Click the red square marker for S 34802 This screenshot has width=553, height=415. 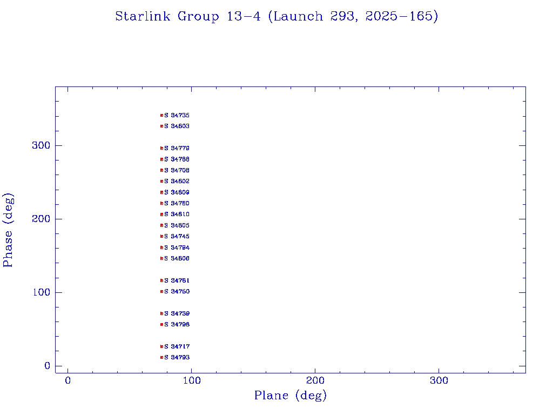click(x=161, y=181)
